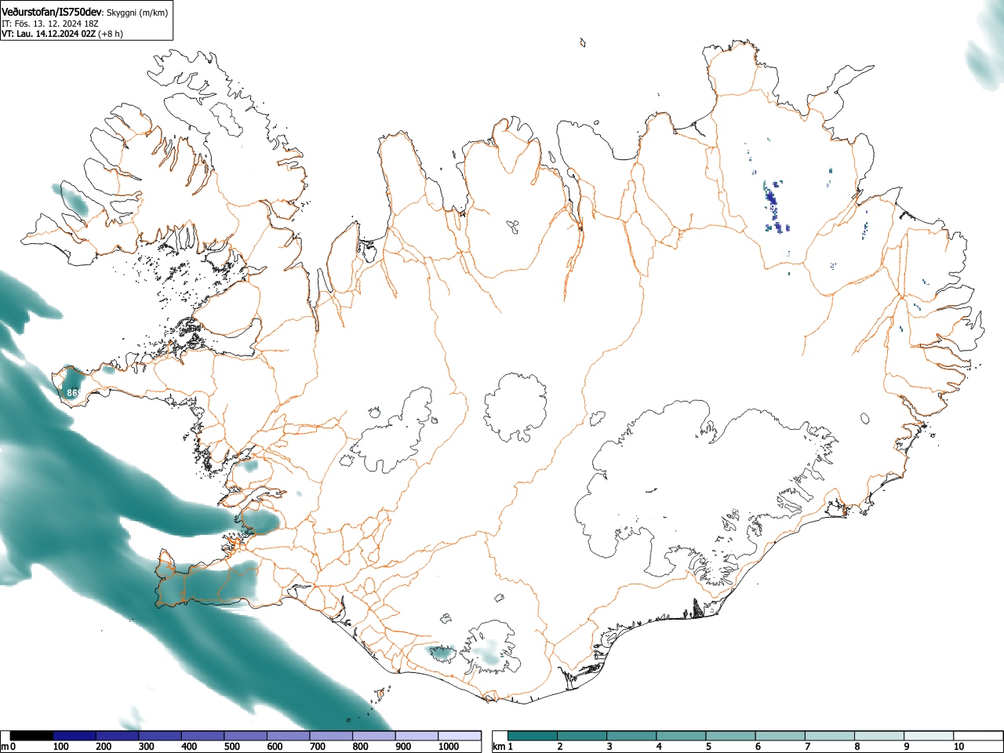Click the '6' tick on km scale
This screenshot has height=753, width=1004.
[758, 747]
